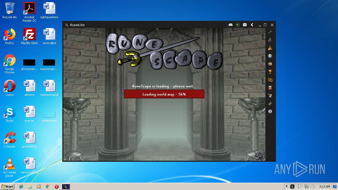Switch to RuneLite taskbar button
The height and width of the screenshot is (190, 338).
point(66,187)
